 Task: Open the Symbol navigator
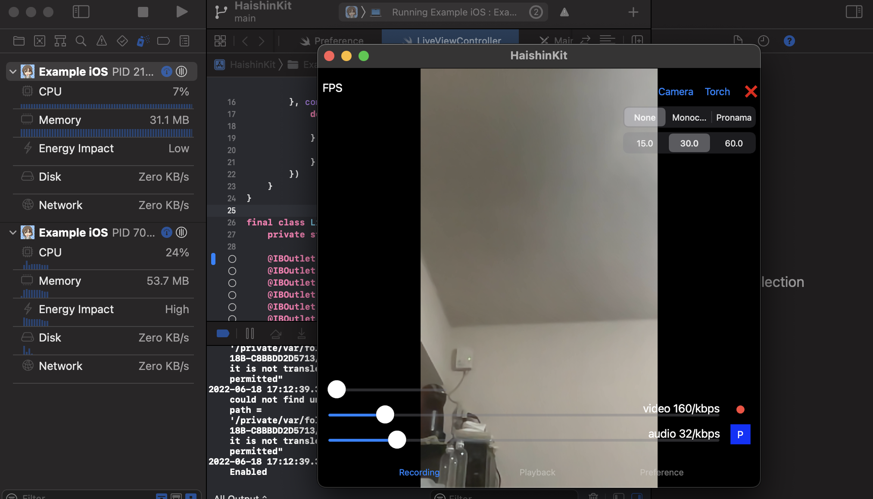[x=60, y=41]
